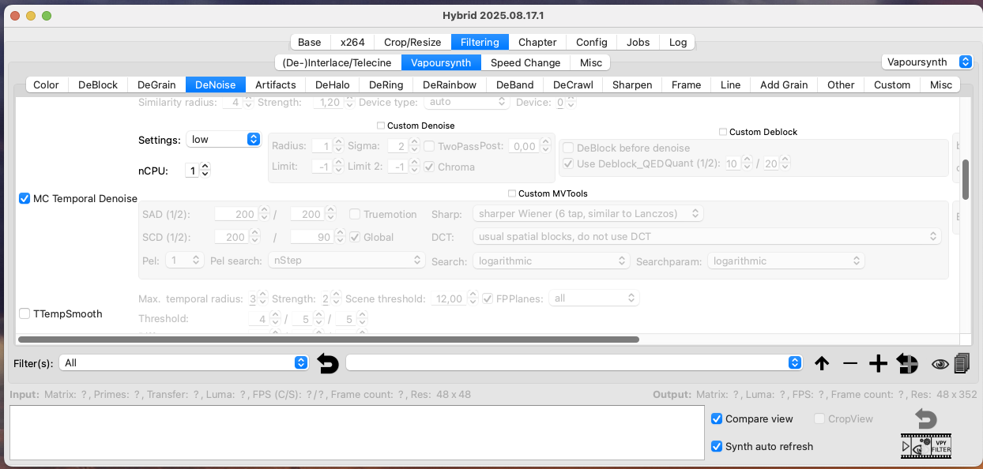Click the vertical scrollbar in filter panel

[x=966, y=178]
